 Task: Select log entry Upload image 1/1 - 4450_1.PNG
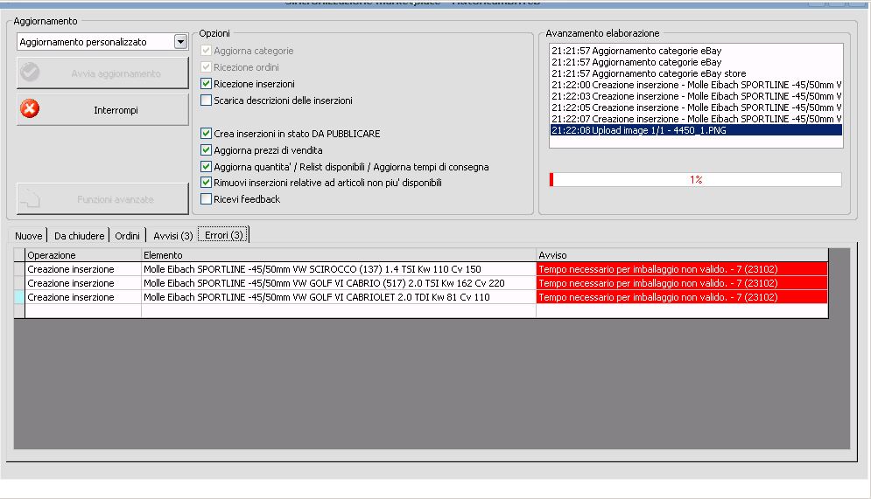click(696, 130)
